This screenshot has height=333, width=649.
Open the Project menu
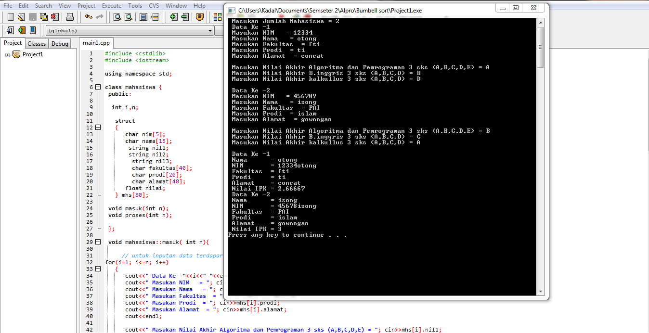click(x=87, y=6)
